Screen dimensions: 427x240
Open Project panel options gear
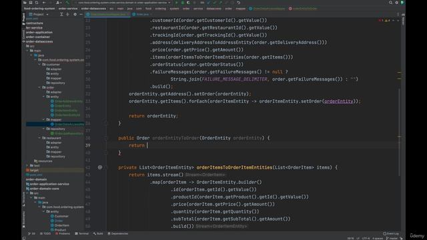coord(75,14)
